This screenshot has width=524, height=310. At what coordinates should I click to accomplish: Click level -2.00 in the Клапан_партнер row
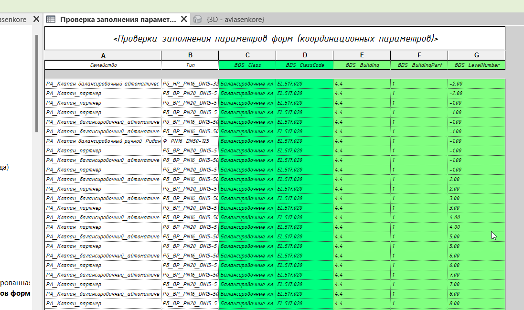[477, 94]
